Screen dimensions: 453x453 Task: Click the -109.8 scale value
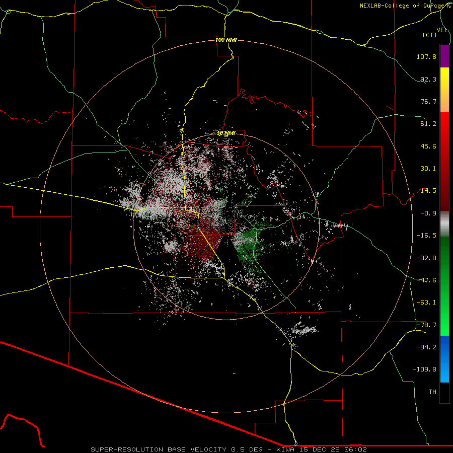(x=424, y=369)
